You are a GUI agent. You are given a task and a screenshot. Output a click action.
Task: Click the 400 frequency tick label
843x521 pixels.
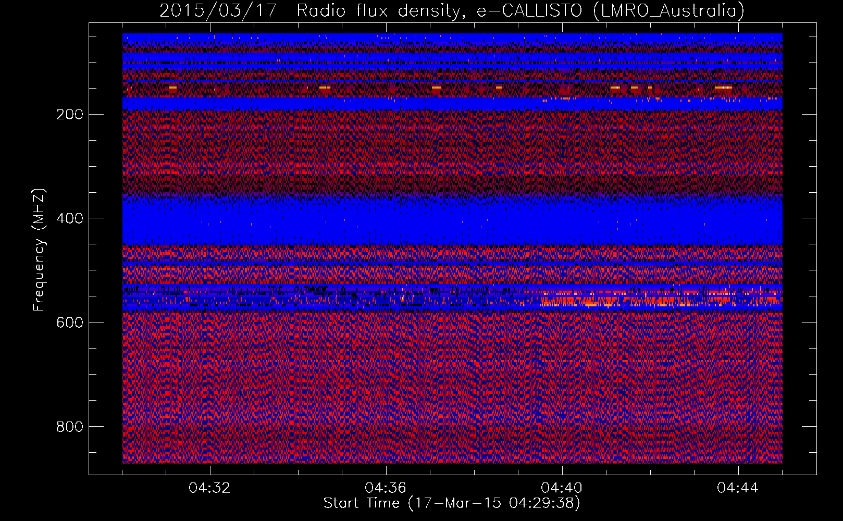click(70, 218)
